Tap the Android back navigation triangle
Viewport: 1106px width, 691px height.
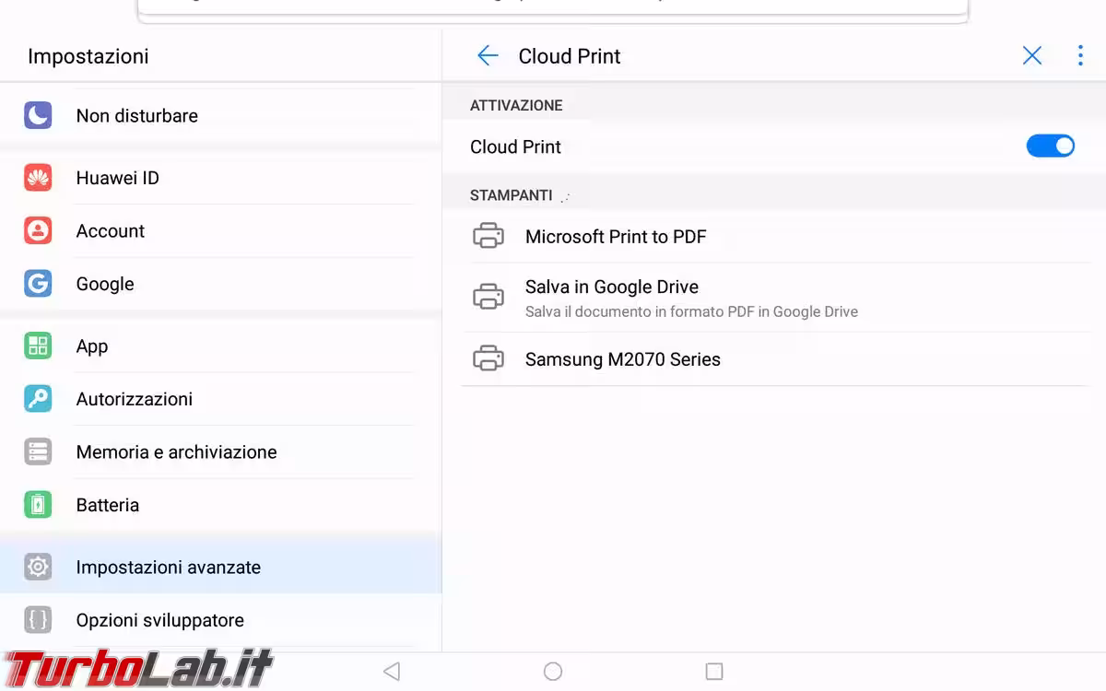pyautogui.click(x=392, y=672)
